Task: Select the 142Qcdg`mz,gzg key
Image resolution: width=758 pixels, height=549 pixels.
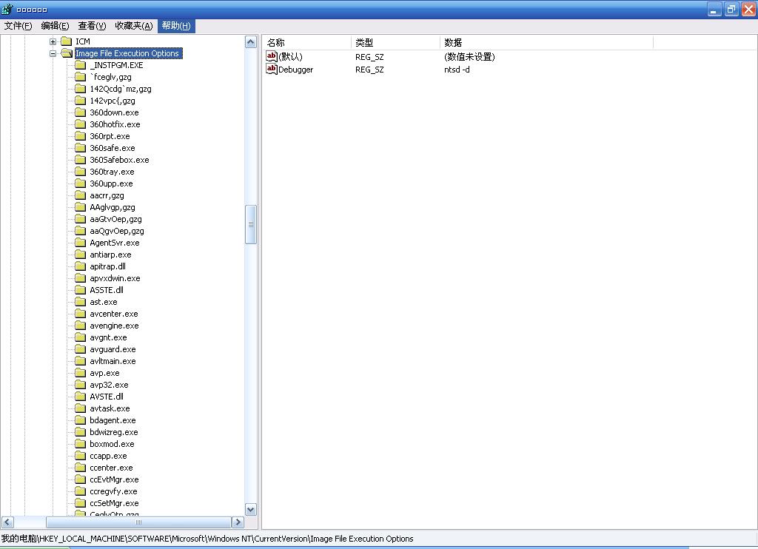Action: [121, 89]
